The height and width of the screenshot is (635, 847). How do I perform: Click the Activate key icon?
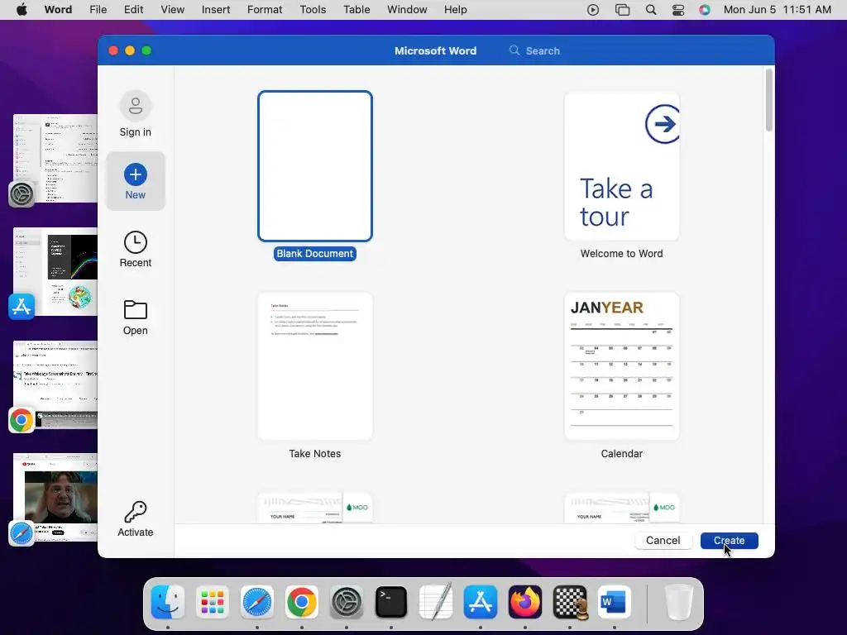135,511
